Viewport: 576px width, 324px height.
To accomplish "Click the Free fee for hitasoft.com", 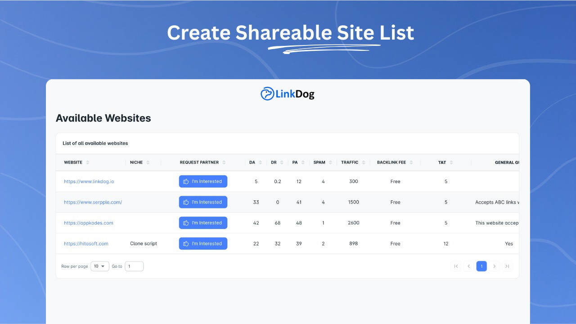I will pyautogui.click(x=396, y=243).
